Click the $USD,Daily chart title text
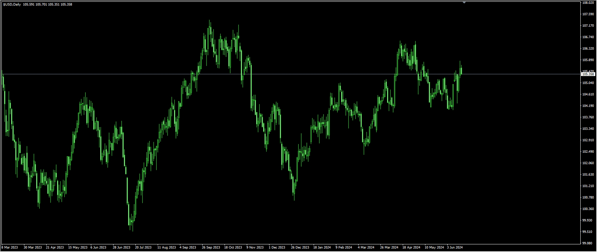This screenshot has height=252, width=597. (x=12, y=5)
